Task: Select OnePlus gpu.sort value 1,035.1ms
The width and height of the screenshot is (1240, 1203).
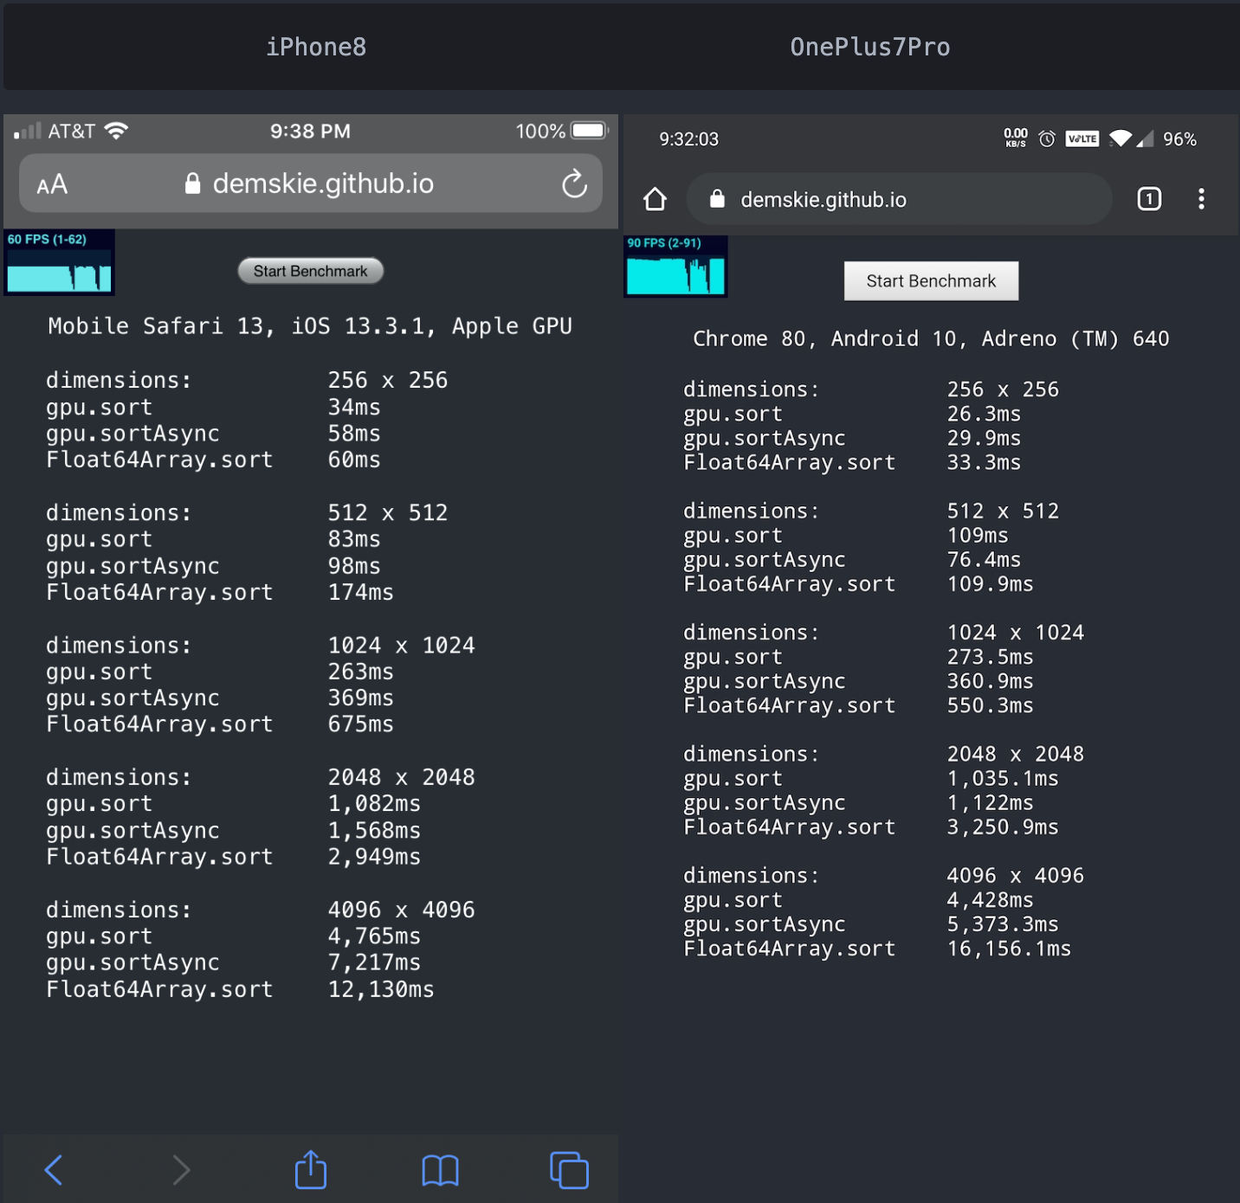Action: point(1003,779)
